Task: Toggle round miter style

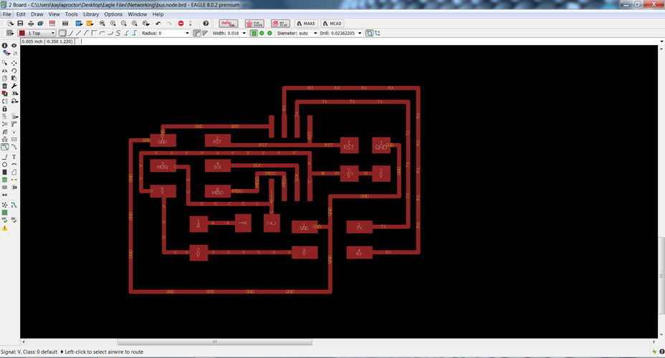Action: (x=197, y=33)
